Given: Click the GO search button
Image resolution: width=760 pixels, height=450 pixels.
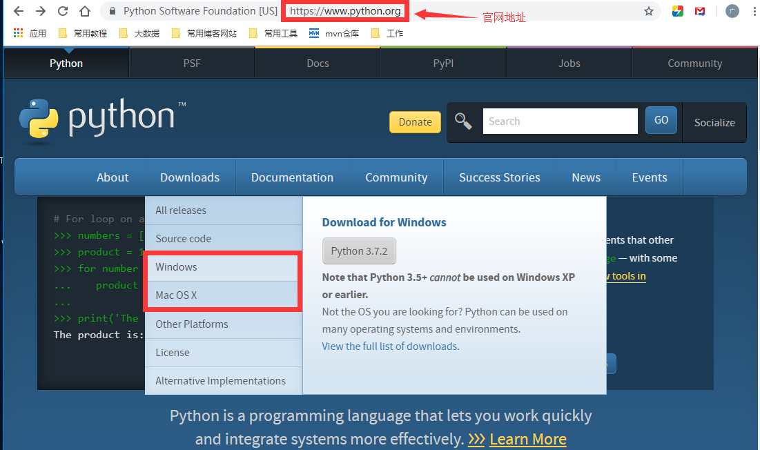Looking at the screenshot, I should pyautogui.click(x=661, y=120).
